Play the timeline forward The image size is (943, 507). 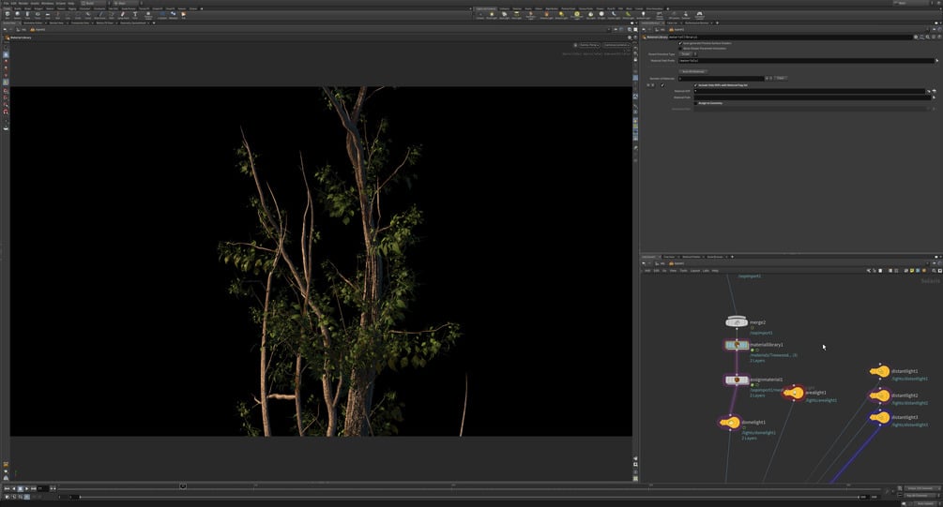[27, 488]
